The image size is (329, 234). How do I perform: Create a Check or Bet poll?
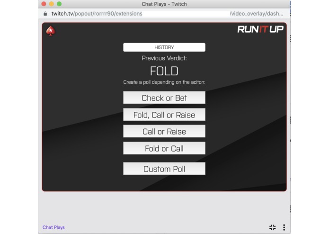[x=164, y=98]
